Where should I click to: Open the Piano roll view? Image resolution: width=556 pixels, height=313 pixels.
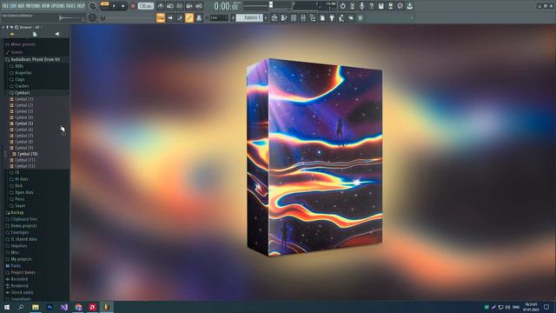click(x=284, y=17)
